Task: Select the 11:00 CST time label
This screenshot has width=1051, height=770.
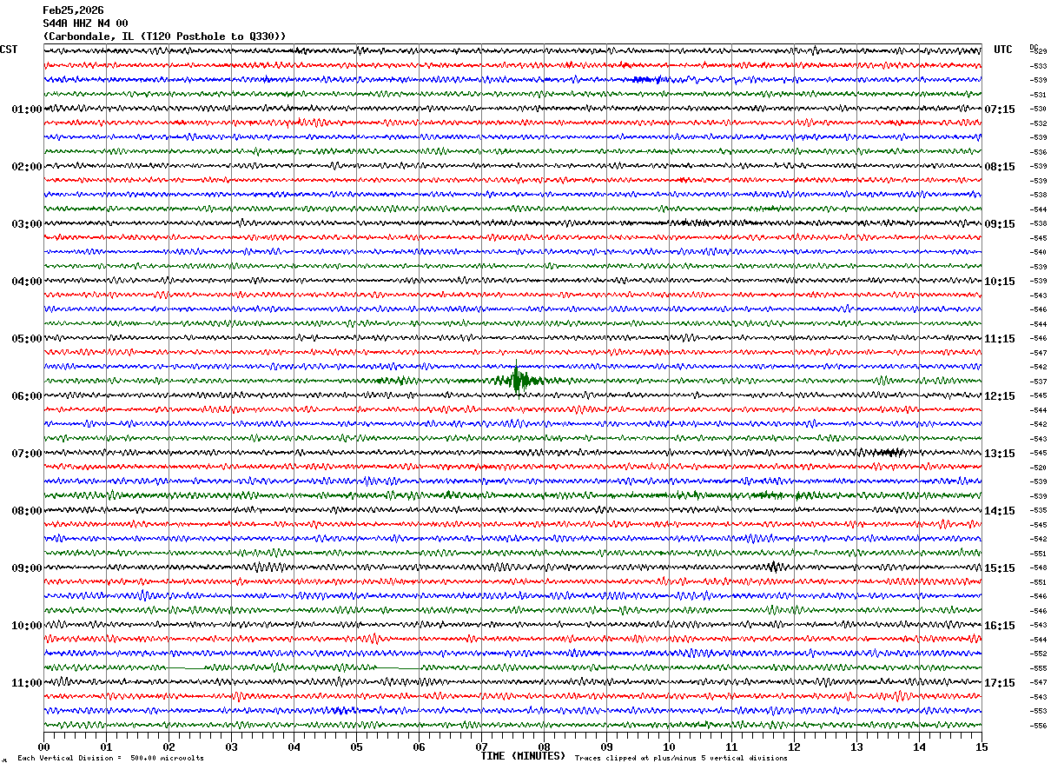Action: [27, 683]
